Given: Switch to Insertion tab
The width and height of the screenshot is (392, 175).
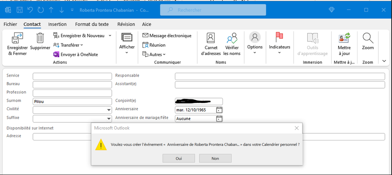Looking at the screenshot, I should [57, 24].
